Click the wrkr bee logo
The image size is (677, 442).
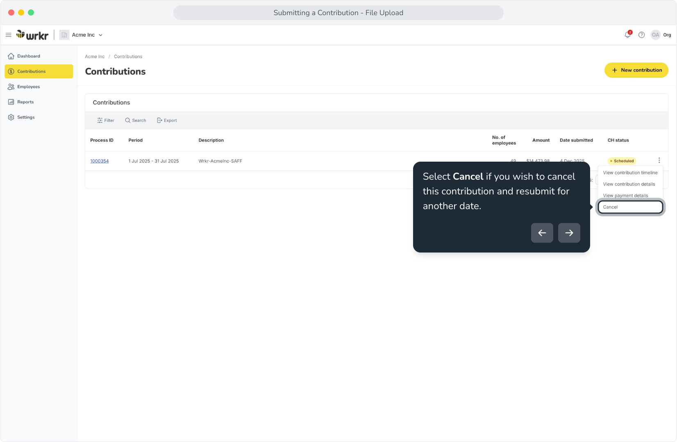pos(32,35)
